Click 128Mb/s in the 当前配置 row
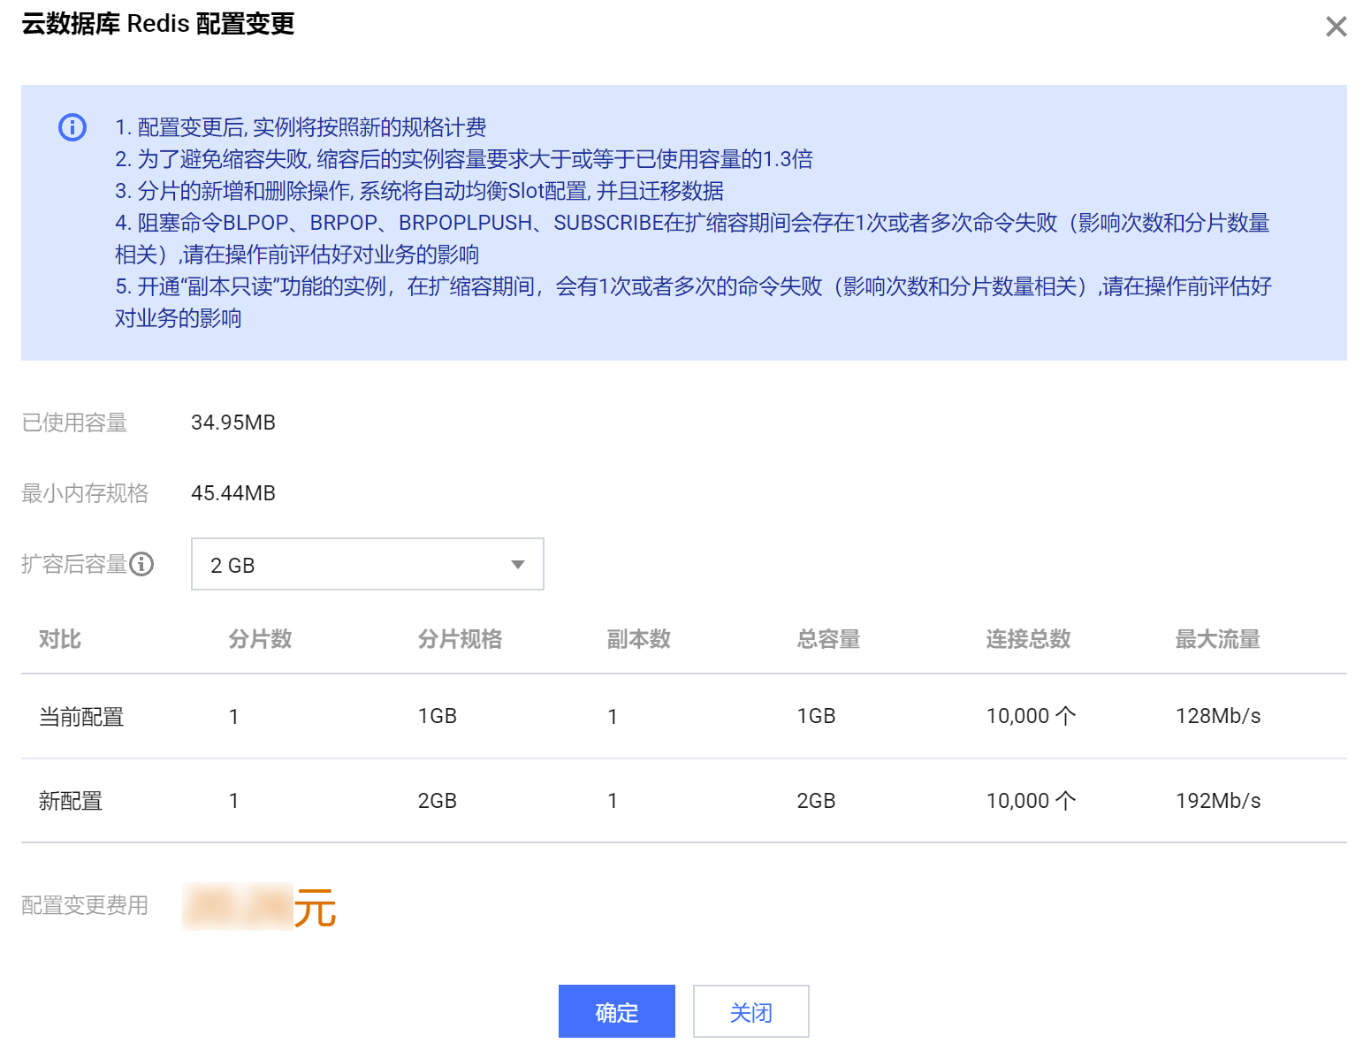Screen dimensions: 1371x1051 click(x=1218, y=716)
